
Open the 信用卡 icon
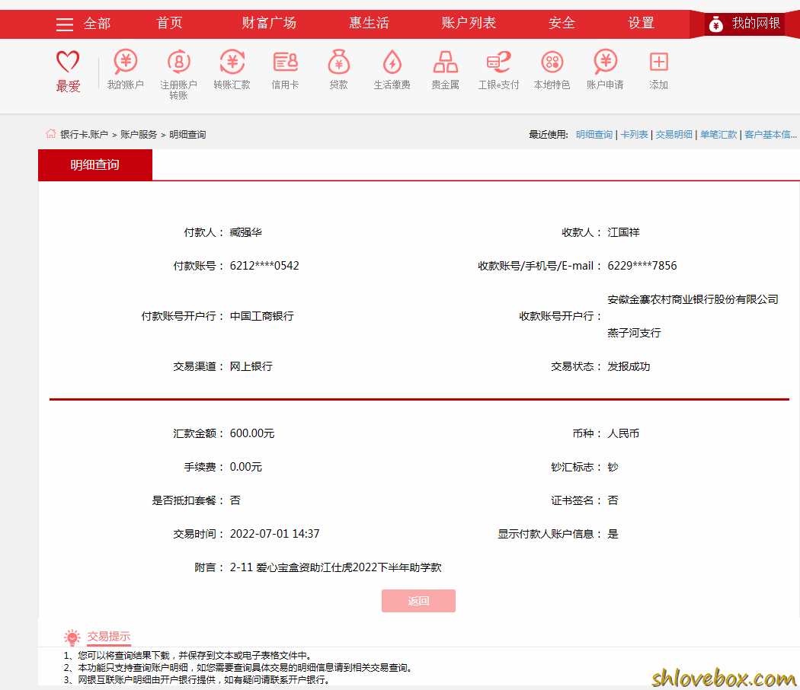tap(285, 62)
